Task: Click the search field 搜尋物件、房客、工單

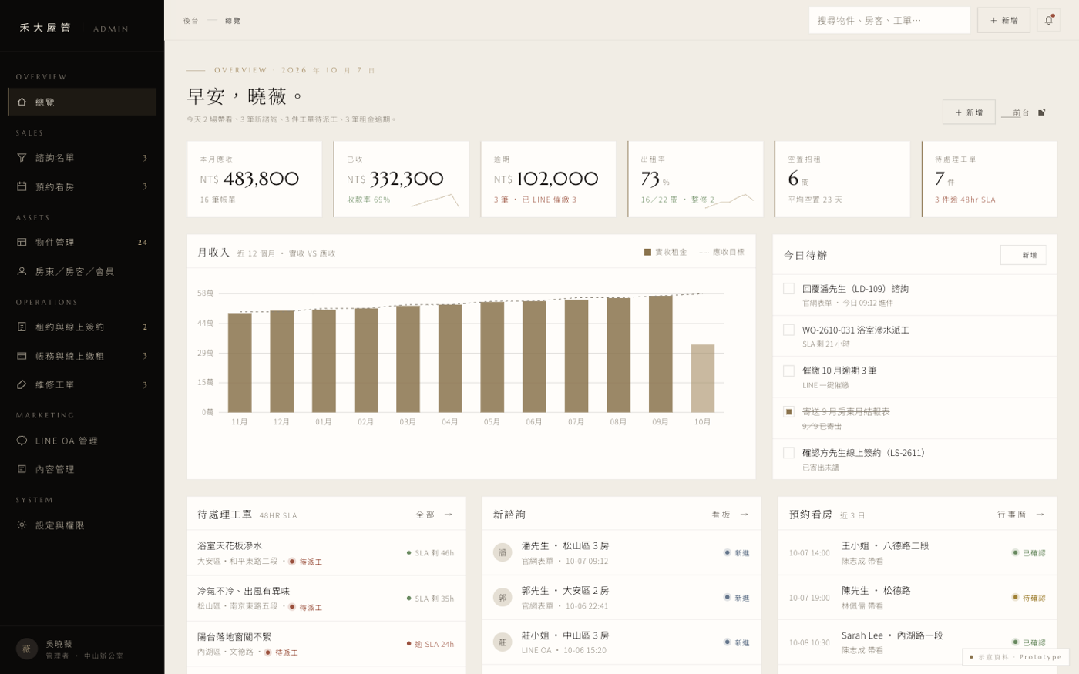Action: tap(889, 20)
